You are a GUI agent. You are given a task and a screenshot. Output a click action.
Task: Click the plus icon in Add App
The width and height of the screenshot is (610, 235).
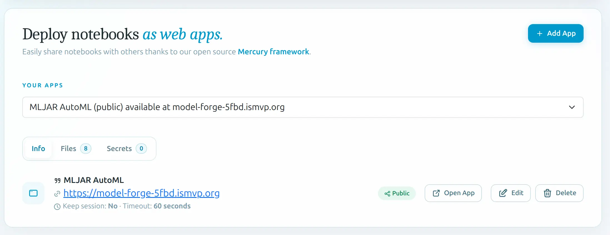[x=540, y=34]
